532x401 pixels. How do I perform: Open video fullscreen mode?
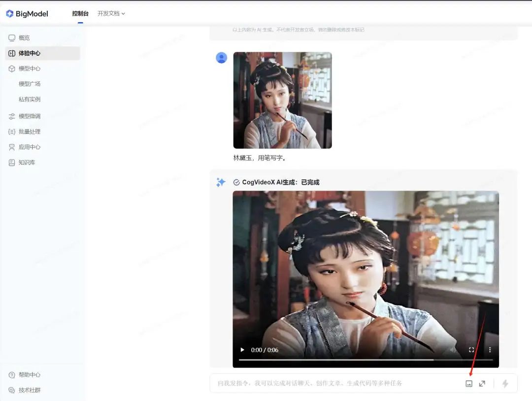[471, 350]
